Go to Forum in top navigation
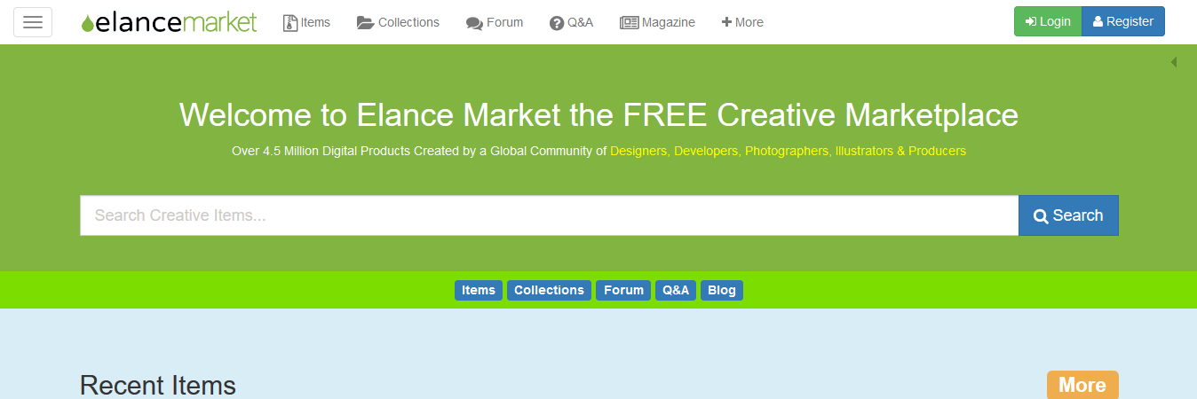The height and width of the screenshot is (399, 1197). [495, 22]
